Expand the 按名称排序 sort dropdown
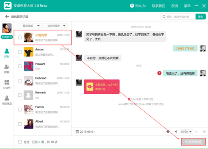Image resolution: width=208 pixels, height=149 pixels. point(56,26)
